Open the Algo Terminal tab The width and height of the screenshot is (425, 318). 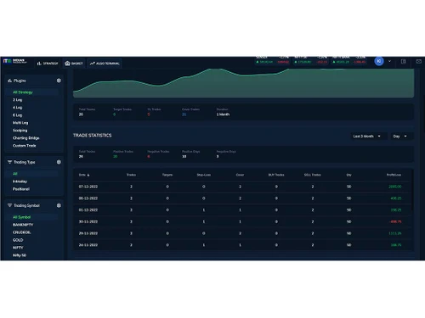pos(105,64)
